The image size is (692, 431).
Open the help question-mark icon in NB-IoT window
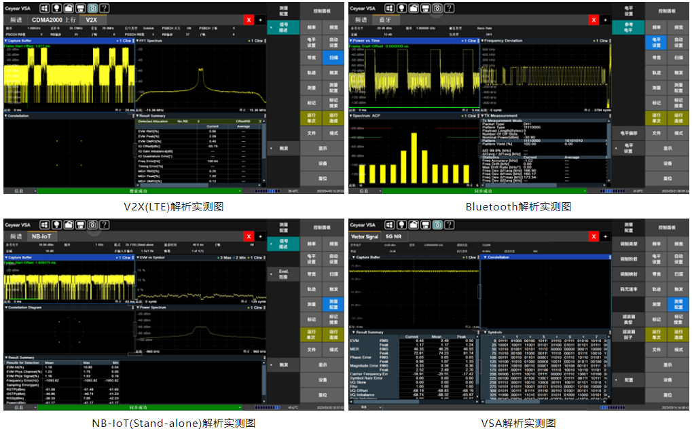pos(104,225)
